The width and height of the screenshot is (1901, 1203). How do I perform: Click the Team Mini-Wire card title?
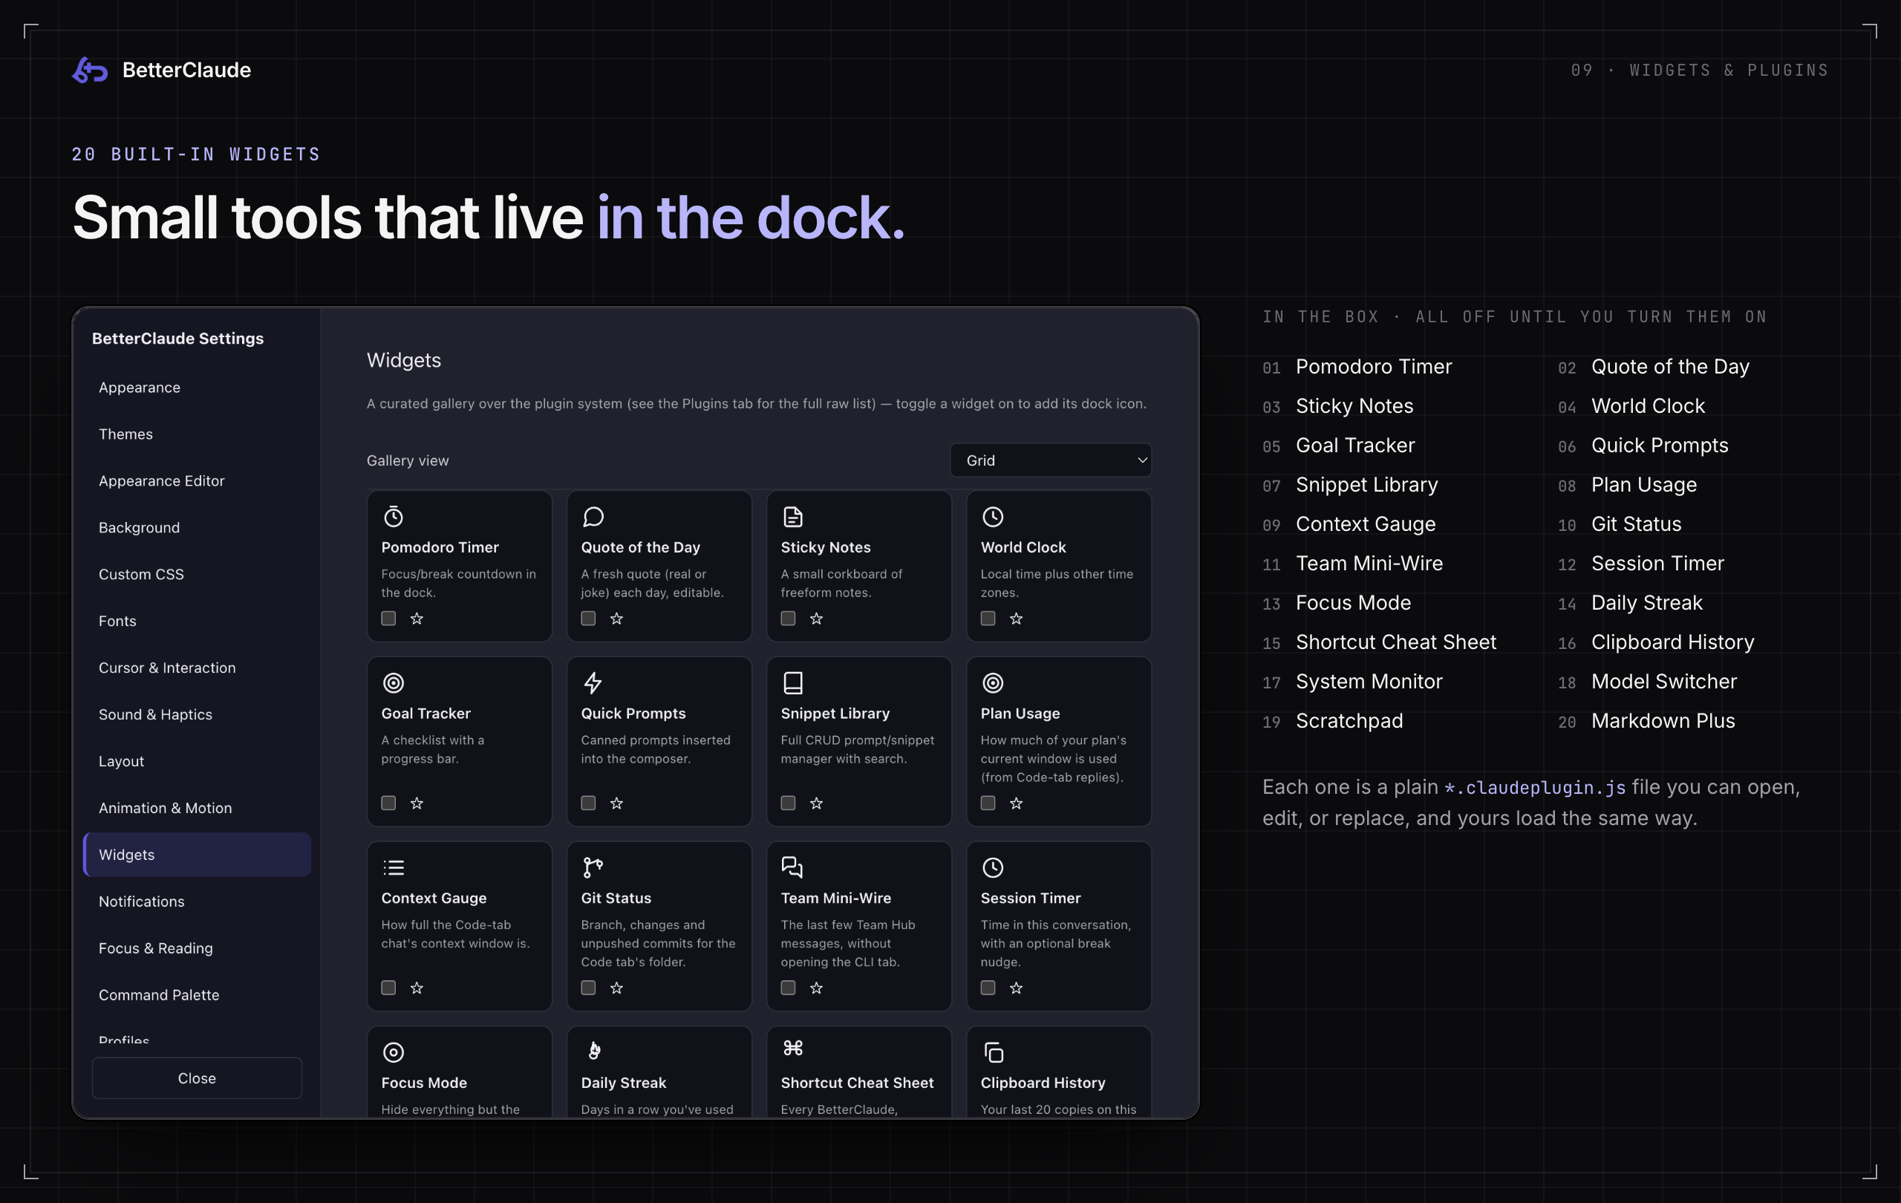point(835,899)
